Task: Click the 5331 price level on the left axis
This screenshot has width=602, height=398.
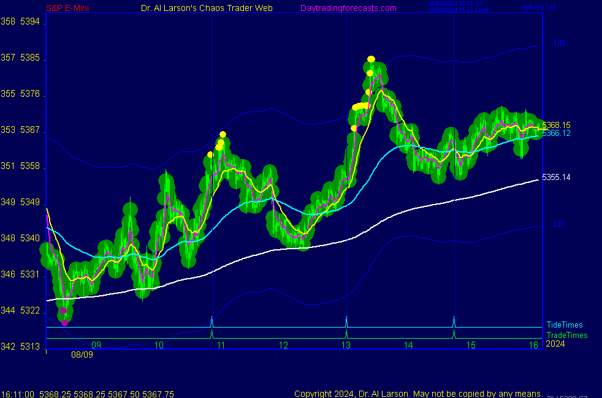Action: point(30,274)
